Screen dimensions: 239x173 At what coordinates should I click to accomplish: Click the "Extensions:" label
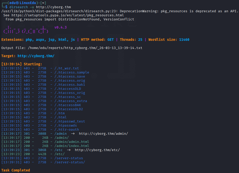(x=13, y=40)
